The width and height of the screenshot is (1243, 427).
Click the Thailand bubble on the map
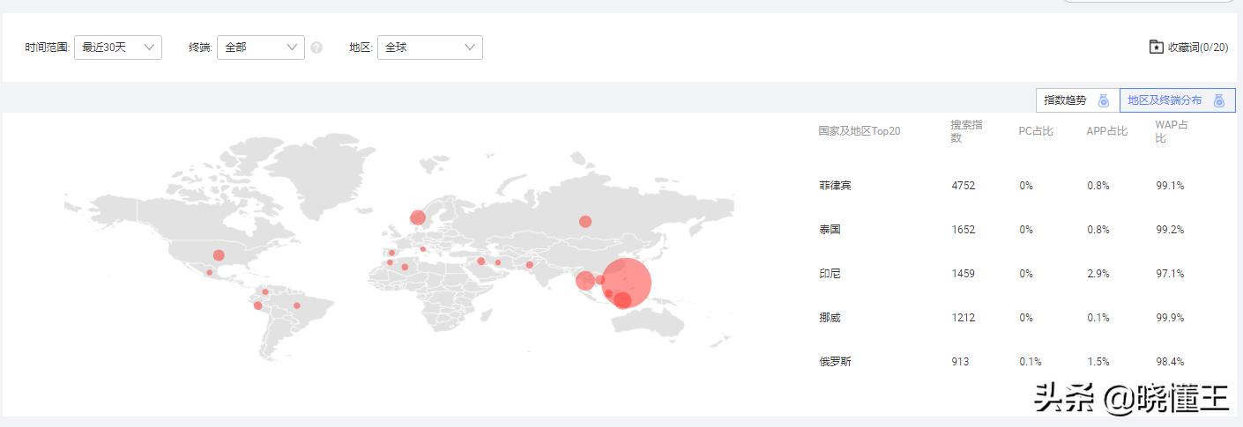(x=584, y=281)
